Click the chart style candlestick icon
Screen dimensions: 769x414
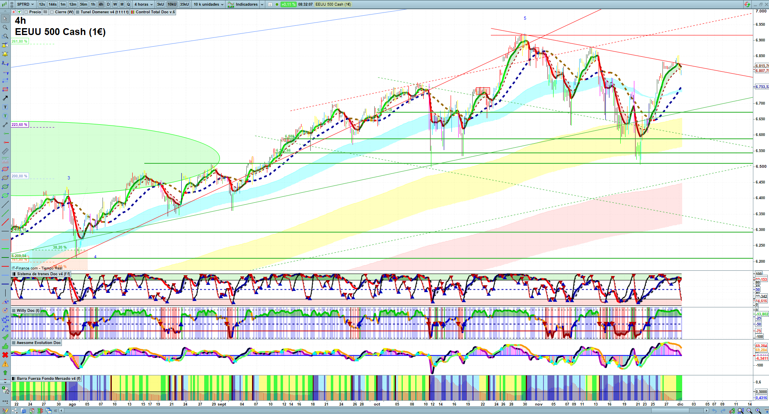click(x=5, y=4)
